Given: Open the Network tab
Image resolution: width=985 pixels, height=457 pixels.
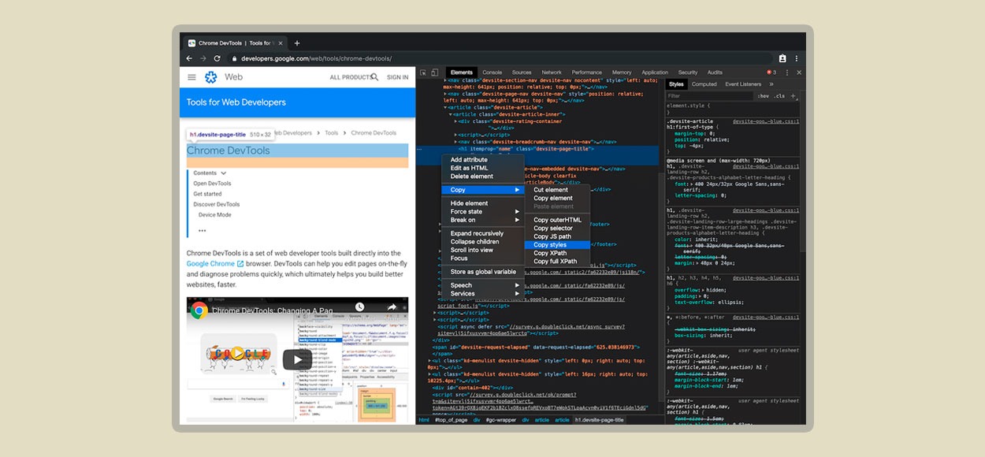Looking at the screenshot, I should tap(552, 72).
